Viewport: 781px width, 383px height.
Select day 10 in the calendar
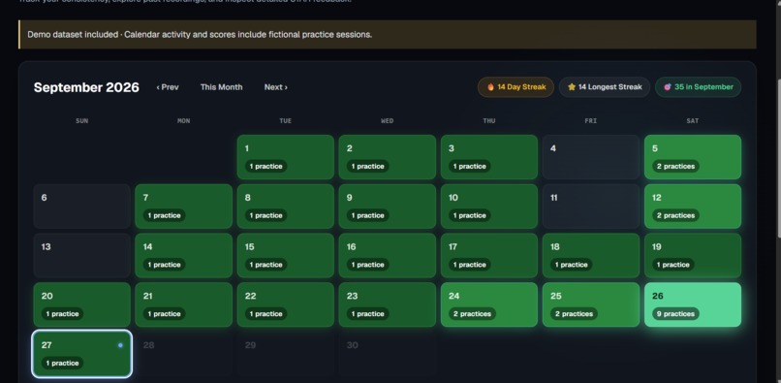pyautogui.click(x=489, y=207)
